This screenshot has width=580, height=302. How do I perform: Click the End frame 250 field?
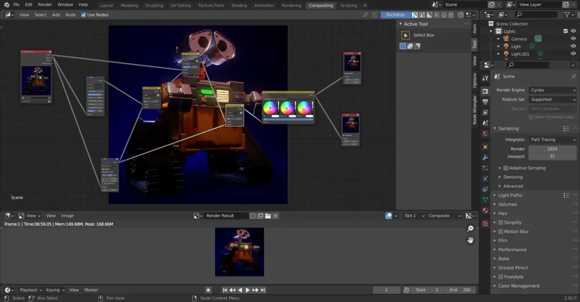click(461, 290)
